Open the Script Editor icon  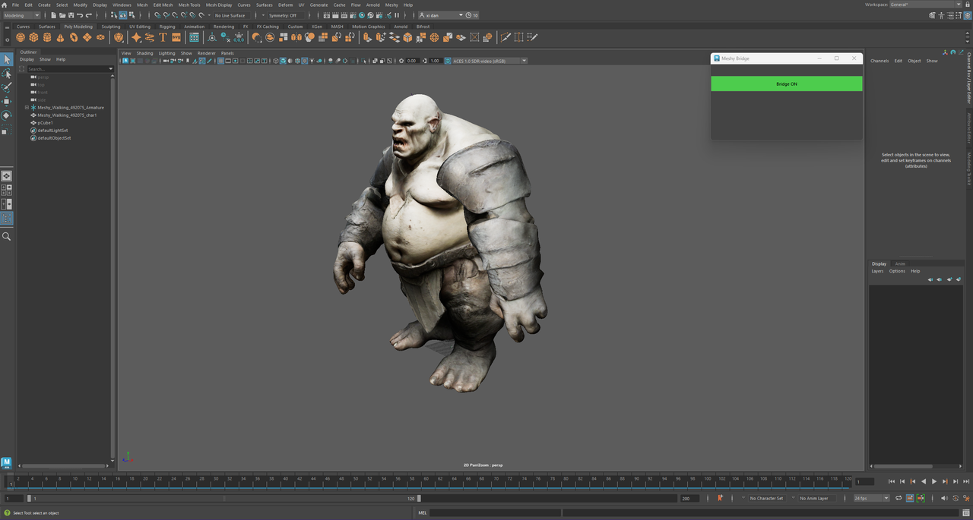pos(968,512)
